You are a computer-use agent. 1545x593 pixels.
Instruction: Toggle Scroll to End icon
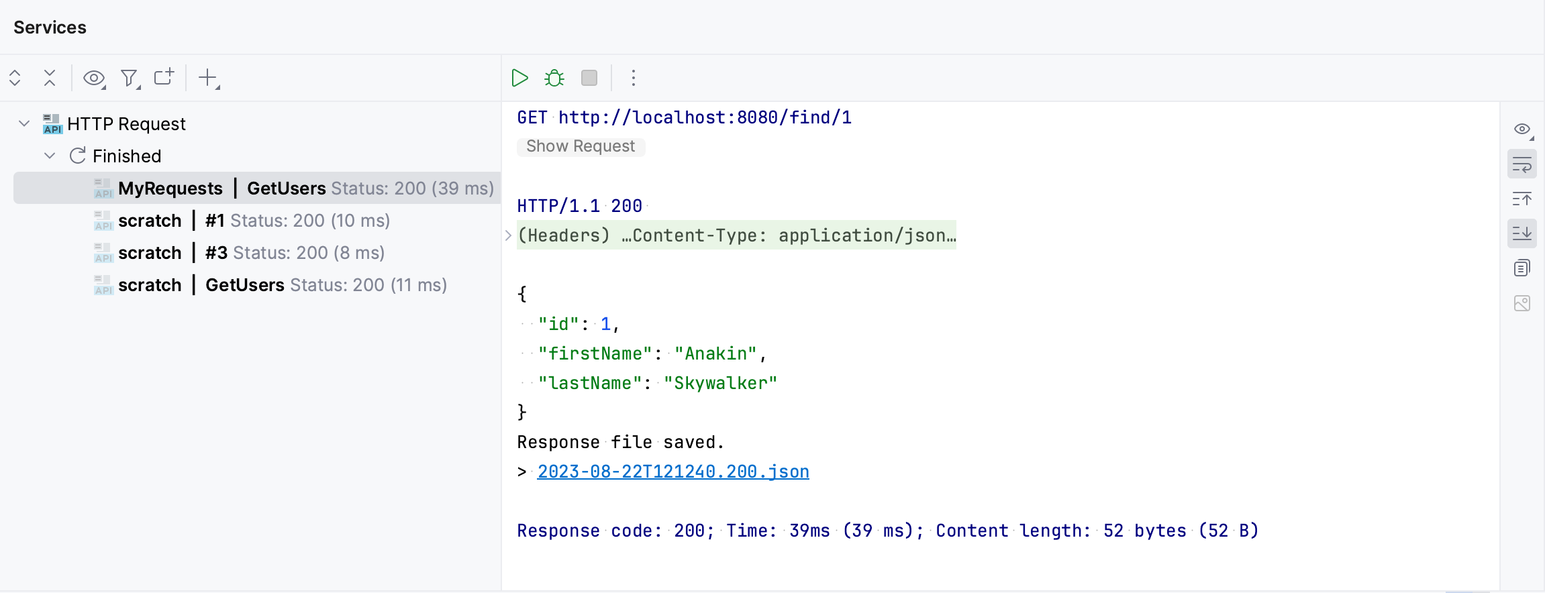(x=1522, y=234)
